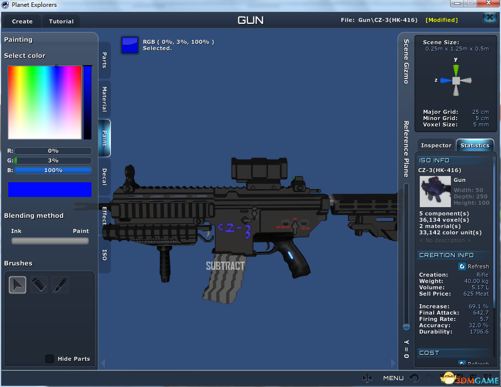
Task: Click the '[Modified]' file status text
Action: tap(442, 20)
